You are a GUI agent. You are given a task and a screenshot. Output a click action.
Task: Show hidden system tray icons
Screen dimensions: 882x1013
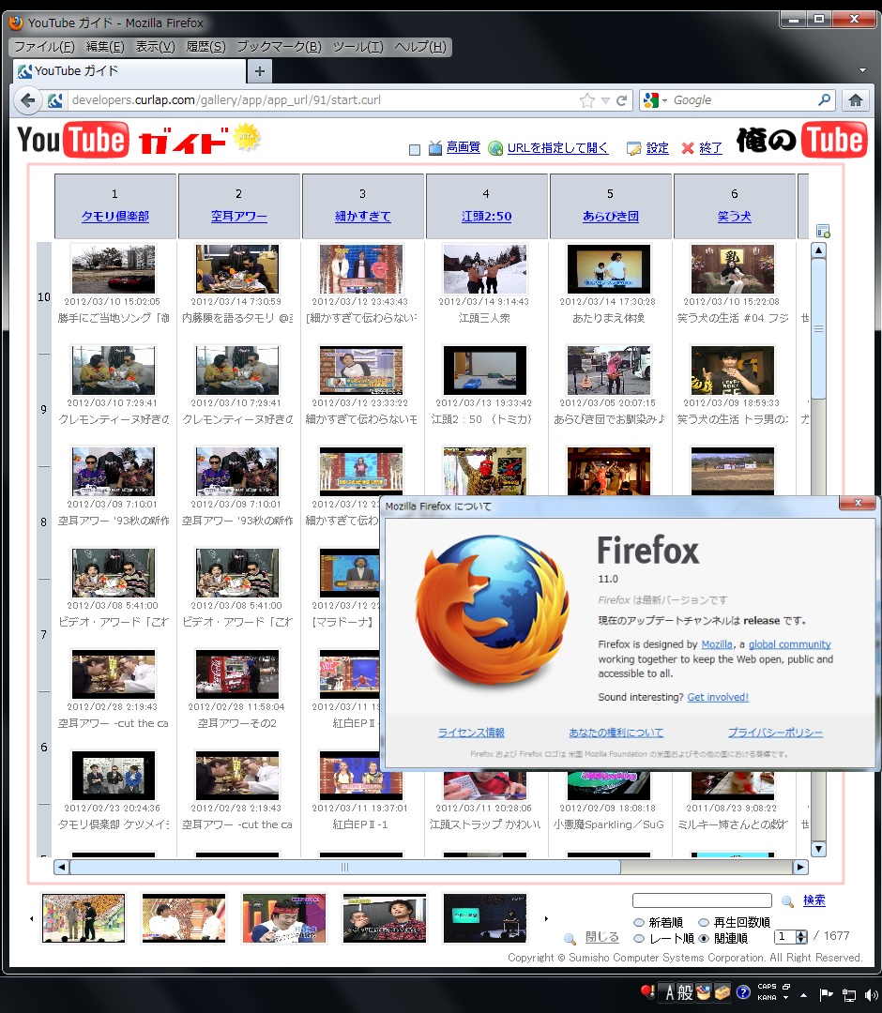click(x=802, y=993)
